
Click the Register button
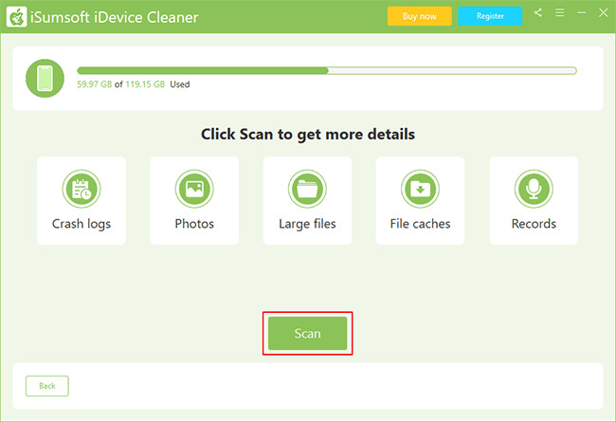click(490, 16)
